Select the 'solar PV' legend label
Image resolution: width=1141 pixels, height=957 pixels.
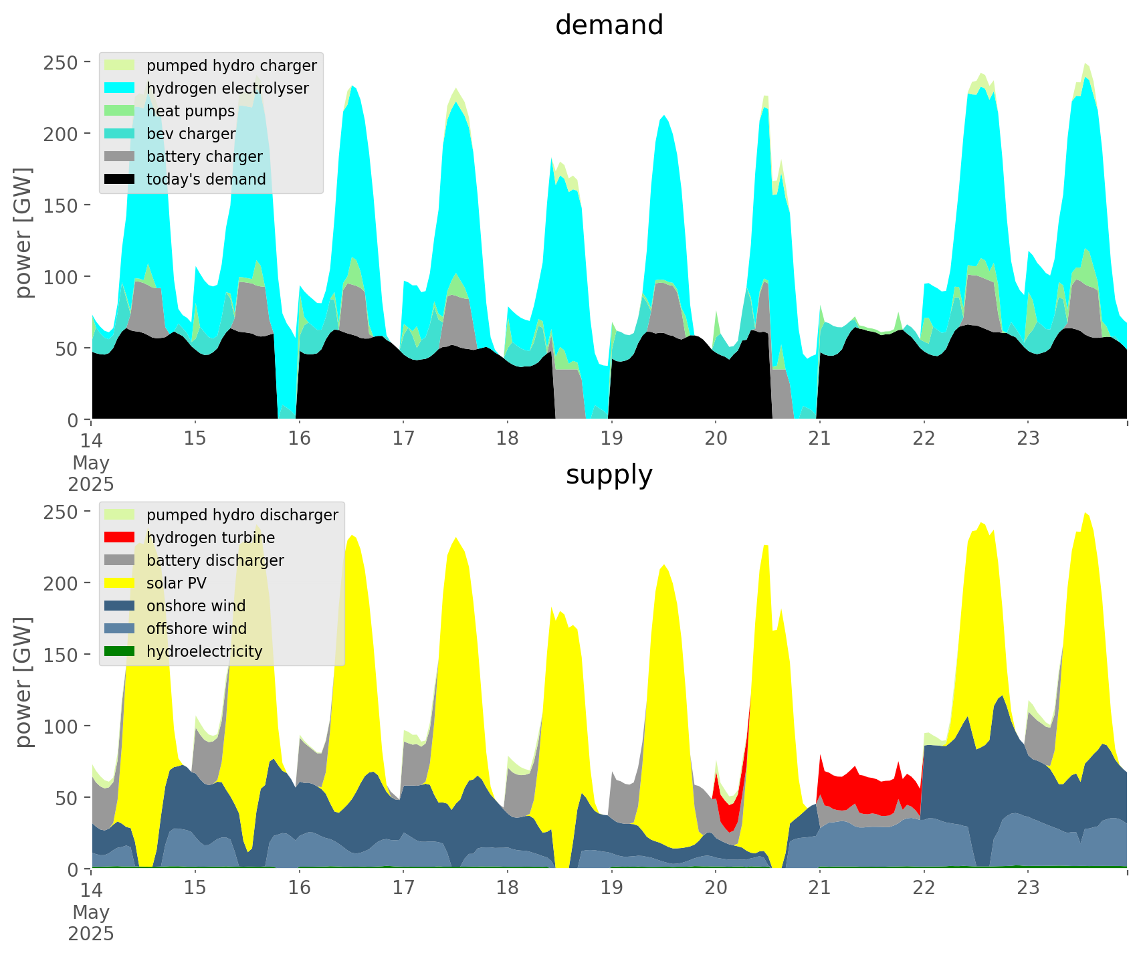click(x=177, y=583)
